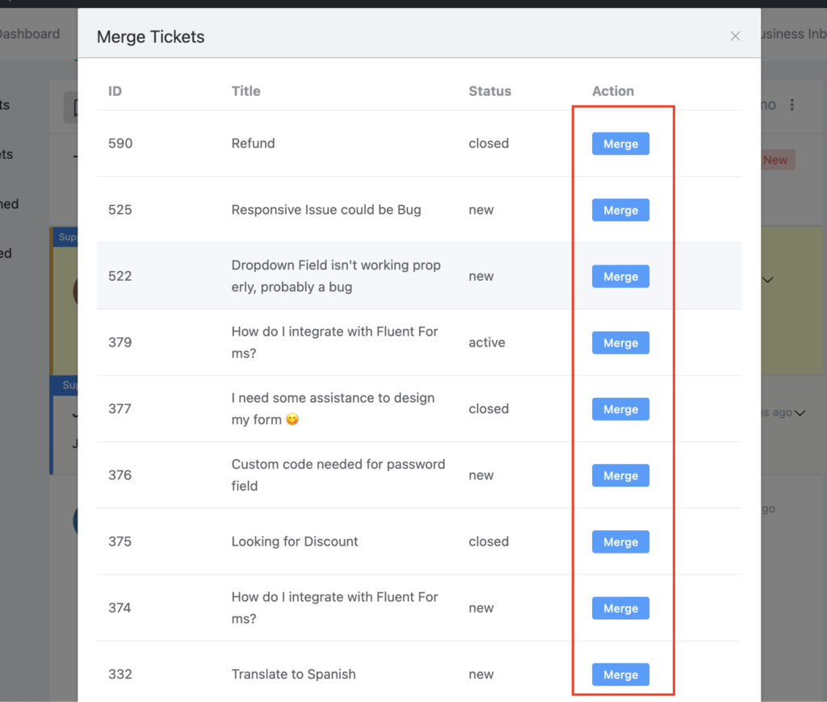Screen dimensions: 827x702
Task: Merge ticket 522 Dropdown Field bug
Action: click(620, 277)
